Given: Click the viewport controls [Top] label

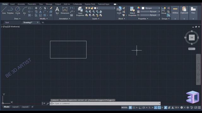Looking at the screenshot, I should [6, 27].
